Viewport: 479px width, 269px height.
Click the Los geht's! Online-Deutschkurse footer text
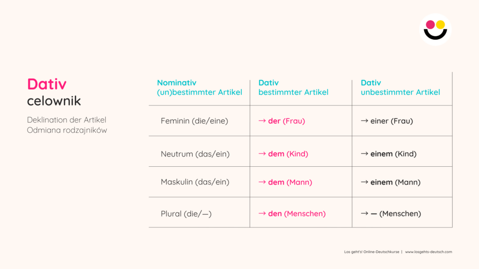[x=371, y=252]
